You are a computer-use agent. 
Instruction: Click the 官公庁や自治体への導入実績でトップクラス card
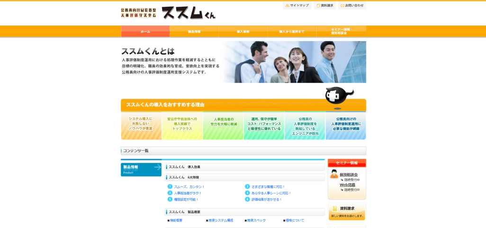182,126
